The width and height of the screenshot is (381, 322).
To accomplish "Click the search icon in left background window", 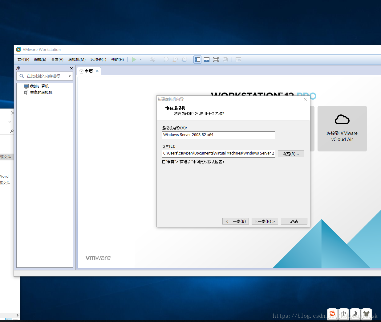I will click(x=12, y=131).
